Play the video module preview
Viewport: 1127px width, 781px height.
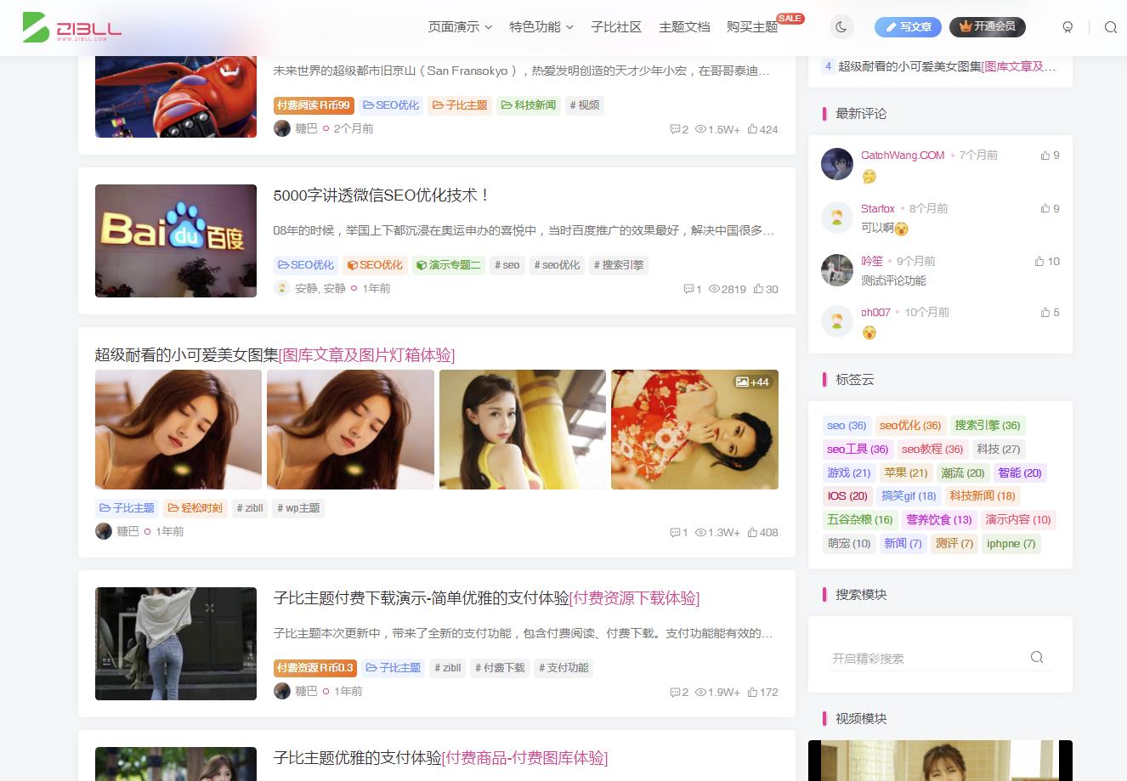pos(940,761)
